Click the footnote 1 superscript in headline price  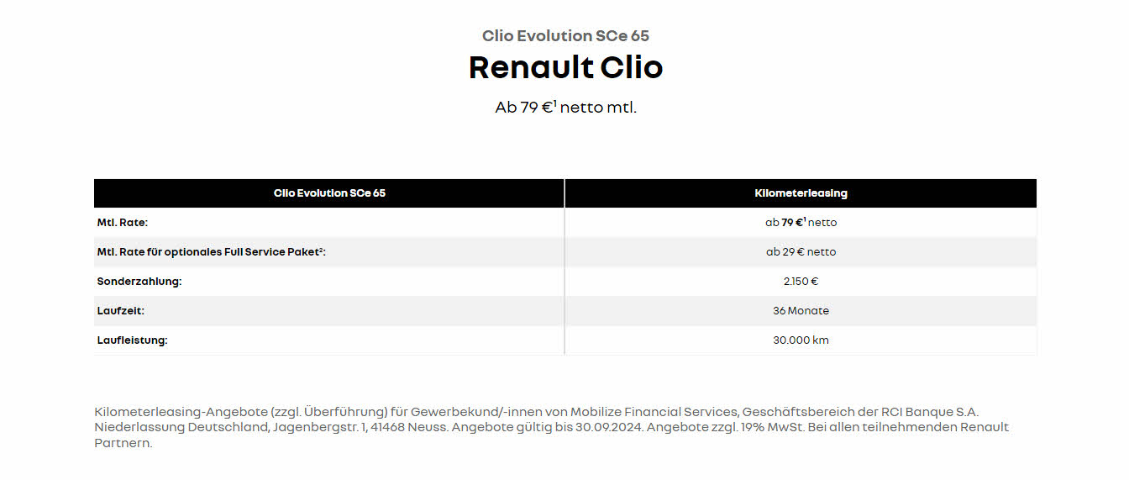click(555, 103)
